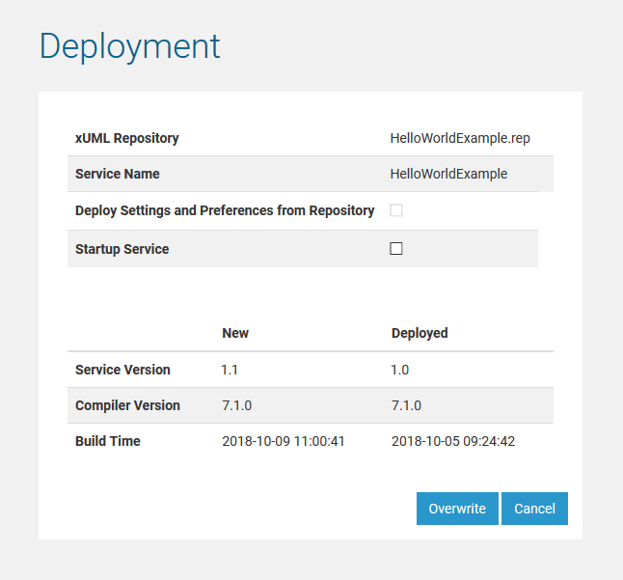This screenshot has width=623, height=580.
Task: Click the Build Time row label
Action: point(108,441)
